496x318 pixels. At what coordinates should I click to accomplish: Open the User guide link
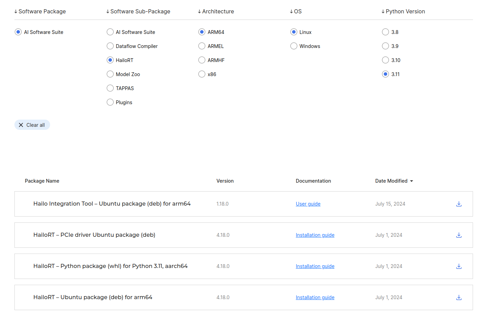(308, 204)
